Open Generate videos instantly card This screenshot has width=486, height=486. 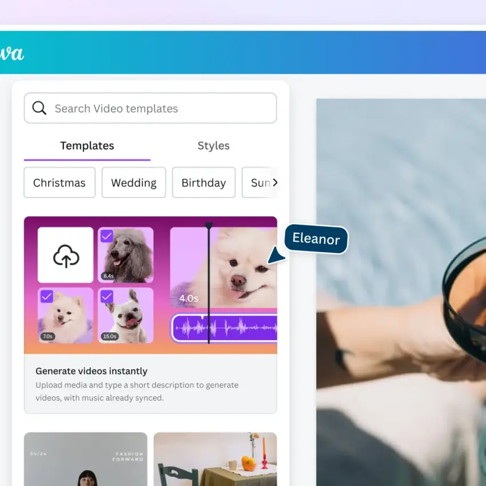click(150, 314)
